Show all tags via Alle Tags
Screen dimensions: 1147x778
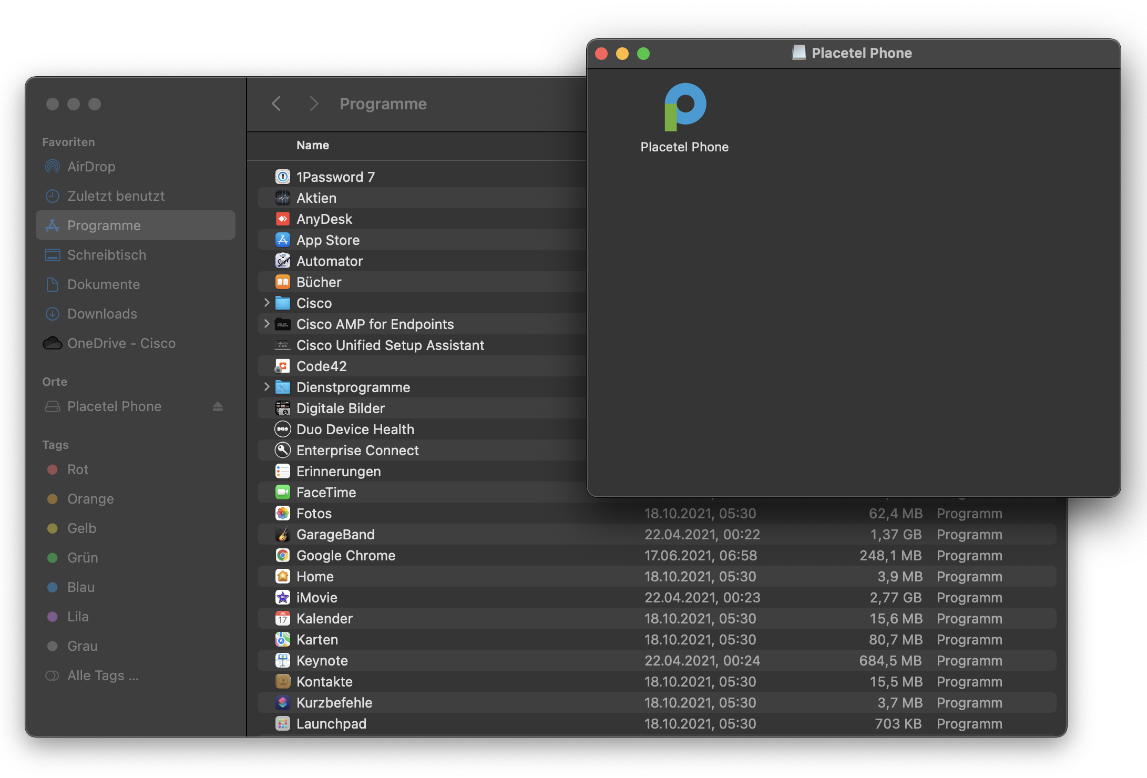[136, 675]
